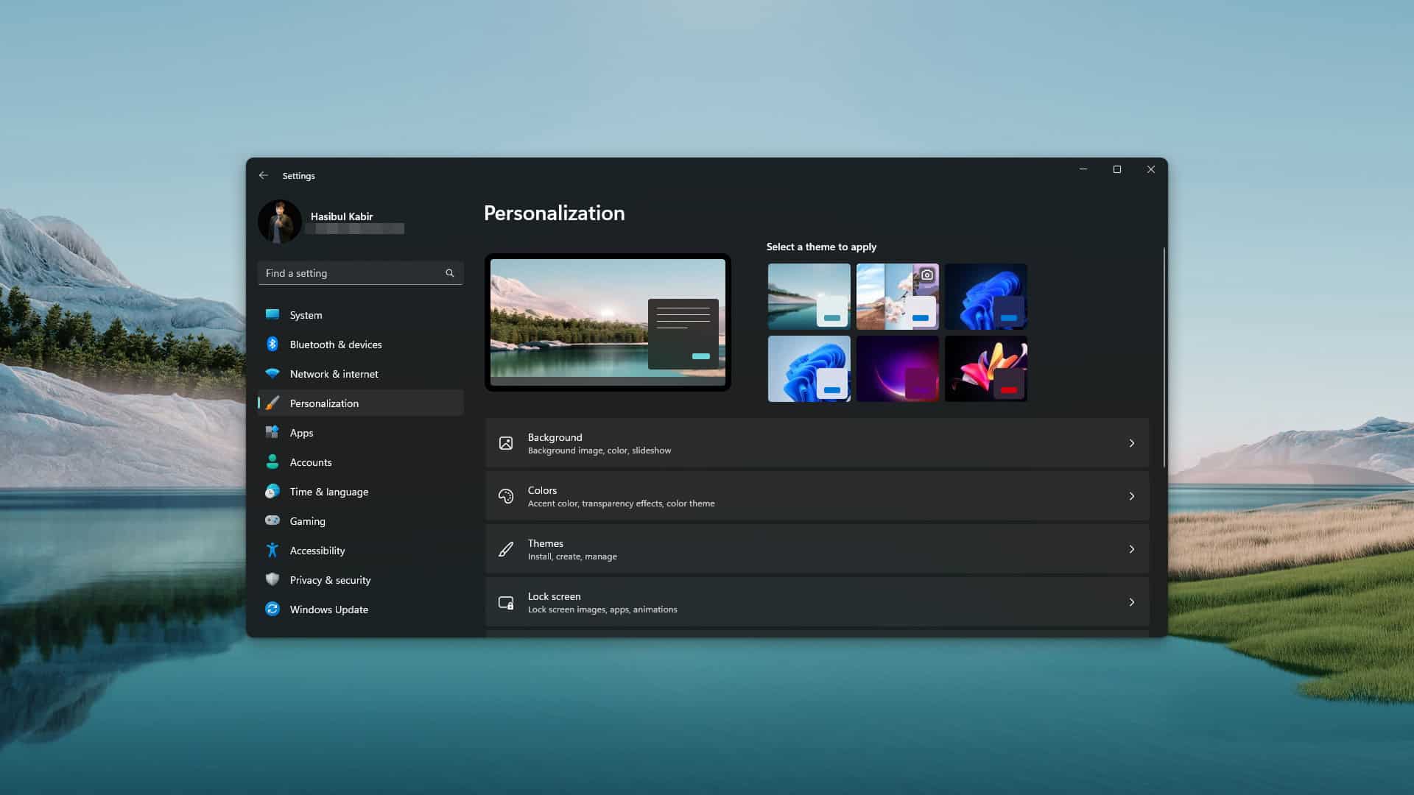Image resolution: width=1414 pixels, height=795 pixels.
Task: Go back using the arrow
Action: pyautogui.click(x=264, y=174)
